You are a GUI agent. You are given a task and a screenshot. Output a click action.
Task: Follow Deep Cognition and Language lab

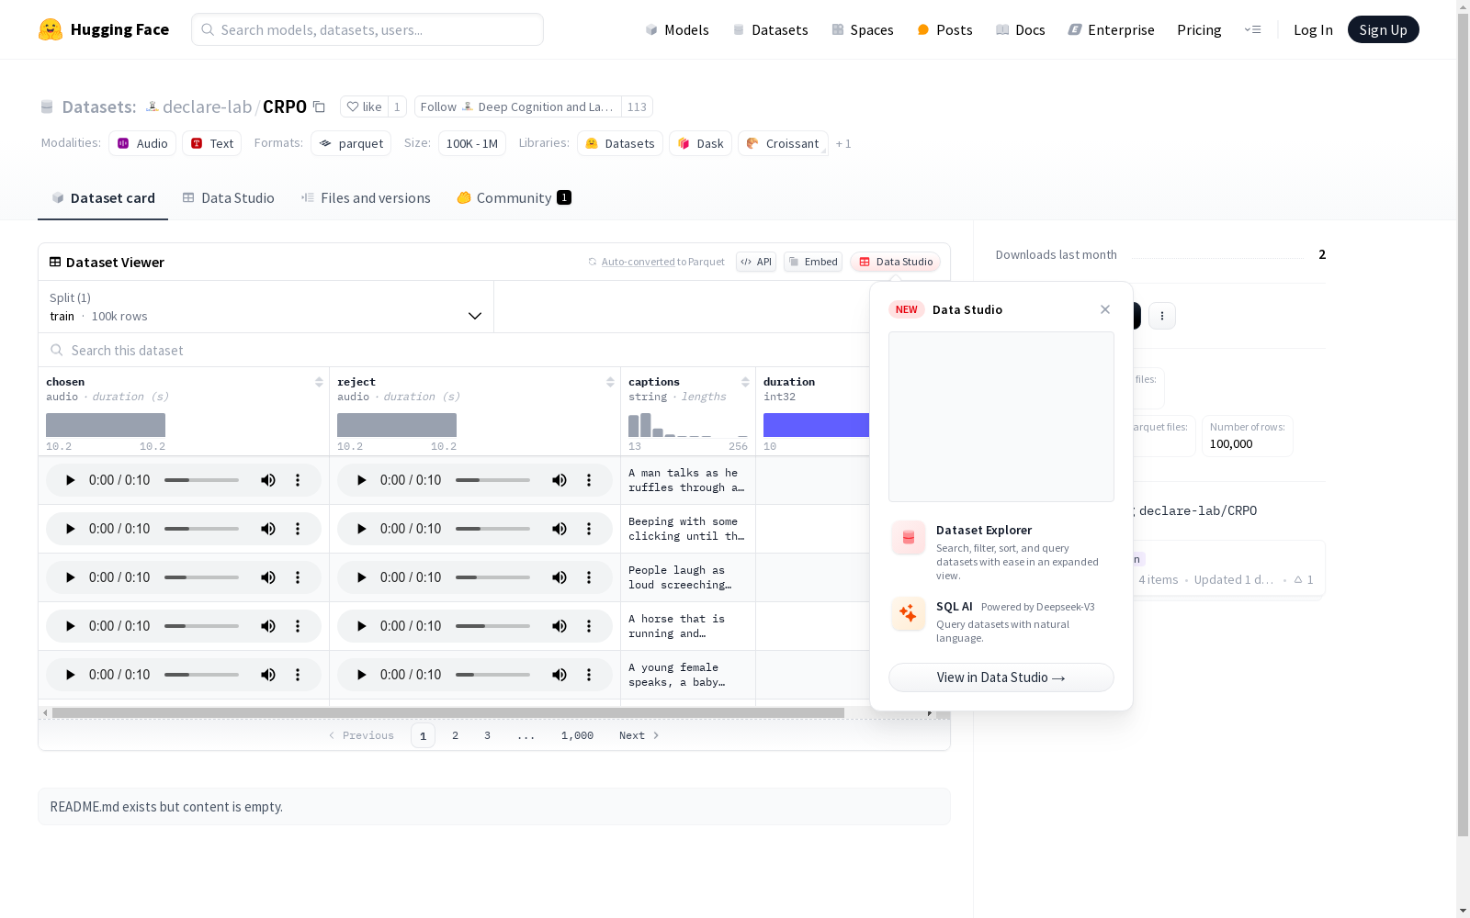(x=518, y=107)
